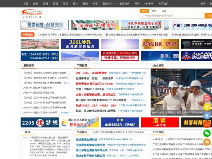The image size is (212, 159).
Task: Open 联成304BA、2BA、430BA、2BA link
Action: pos(96,105)
